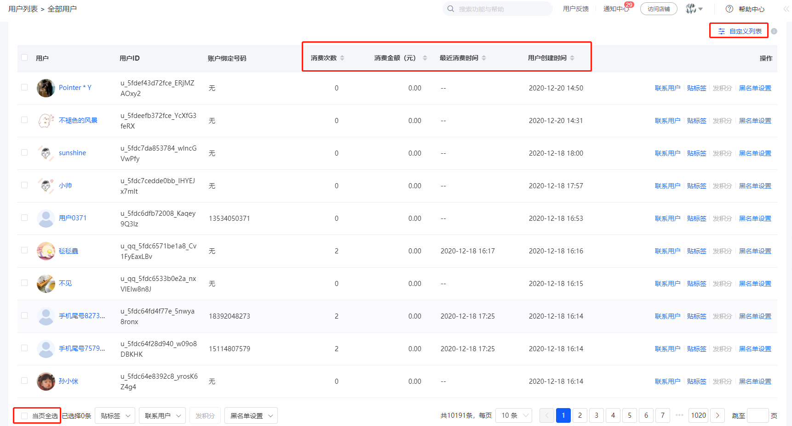Select checkbox for user 用户0371
Viewport: 792px width, 426px height.
pos(24,218)
